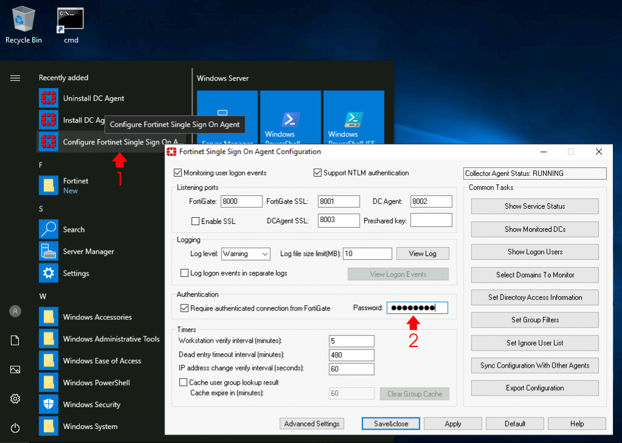Uncheck Support NTLM authentication
The width and height of the screenshot is (622, 443).
(x=317, y=172)
